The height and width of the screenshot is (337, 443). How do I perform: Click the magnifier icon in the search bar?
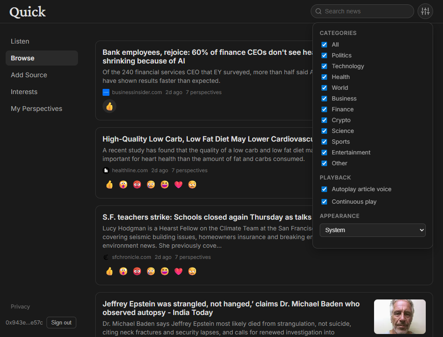(x=318, y=11)
